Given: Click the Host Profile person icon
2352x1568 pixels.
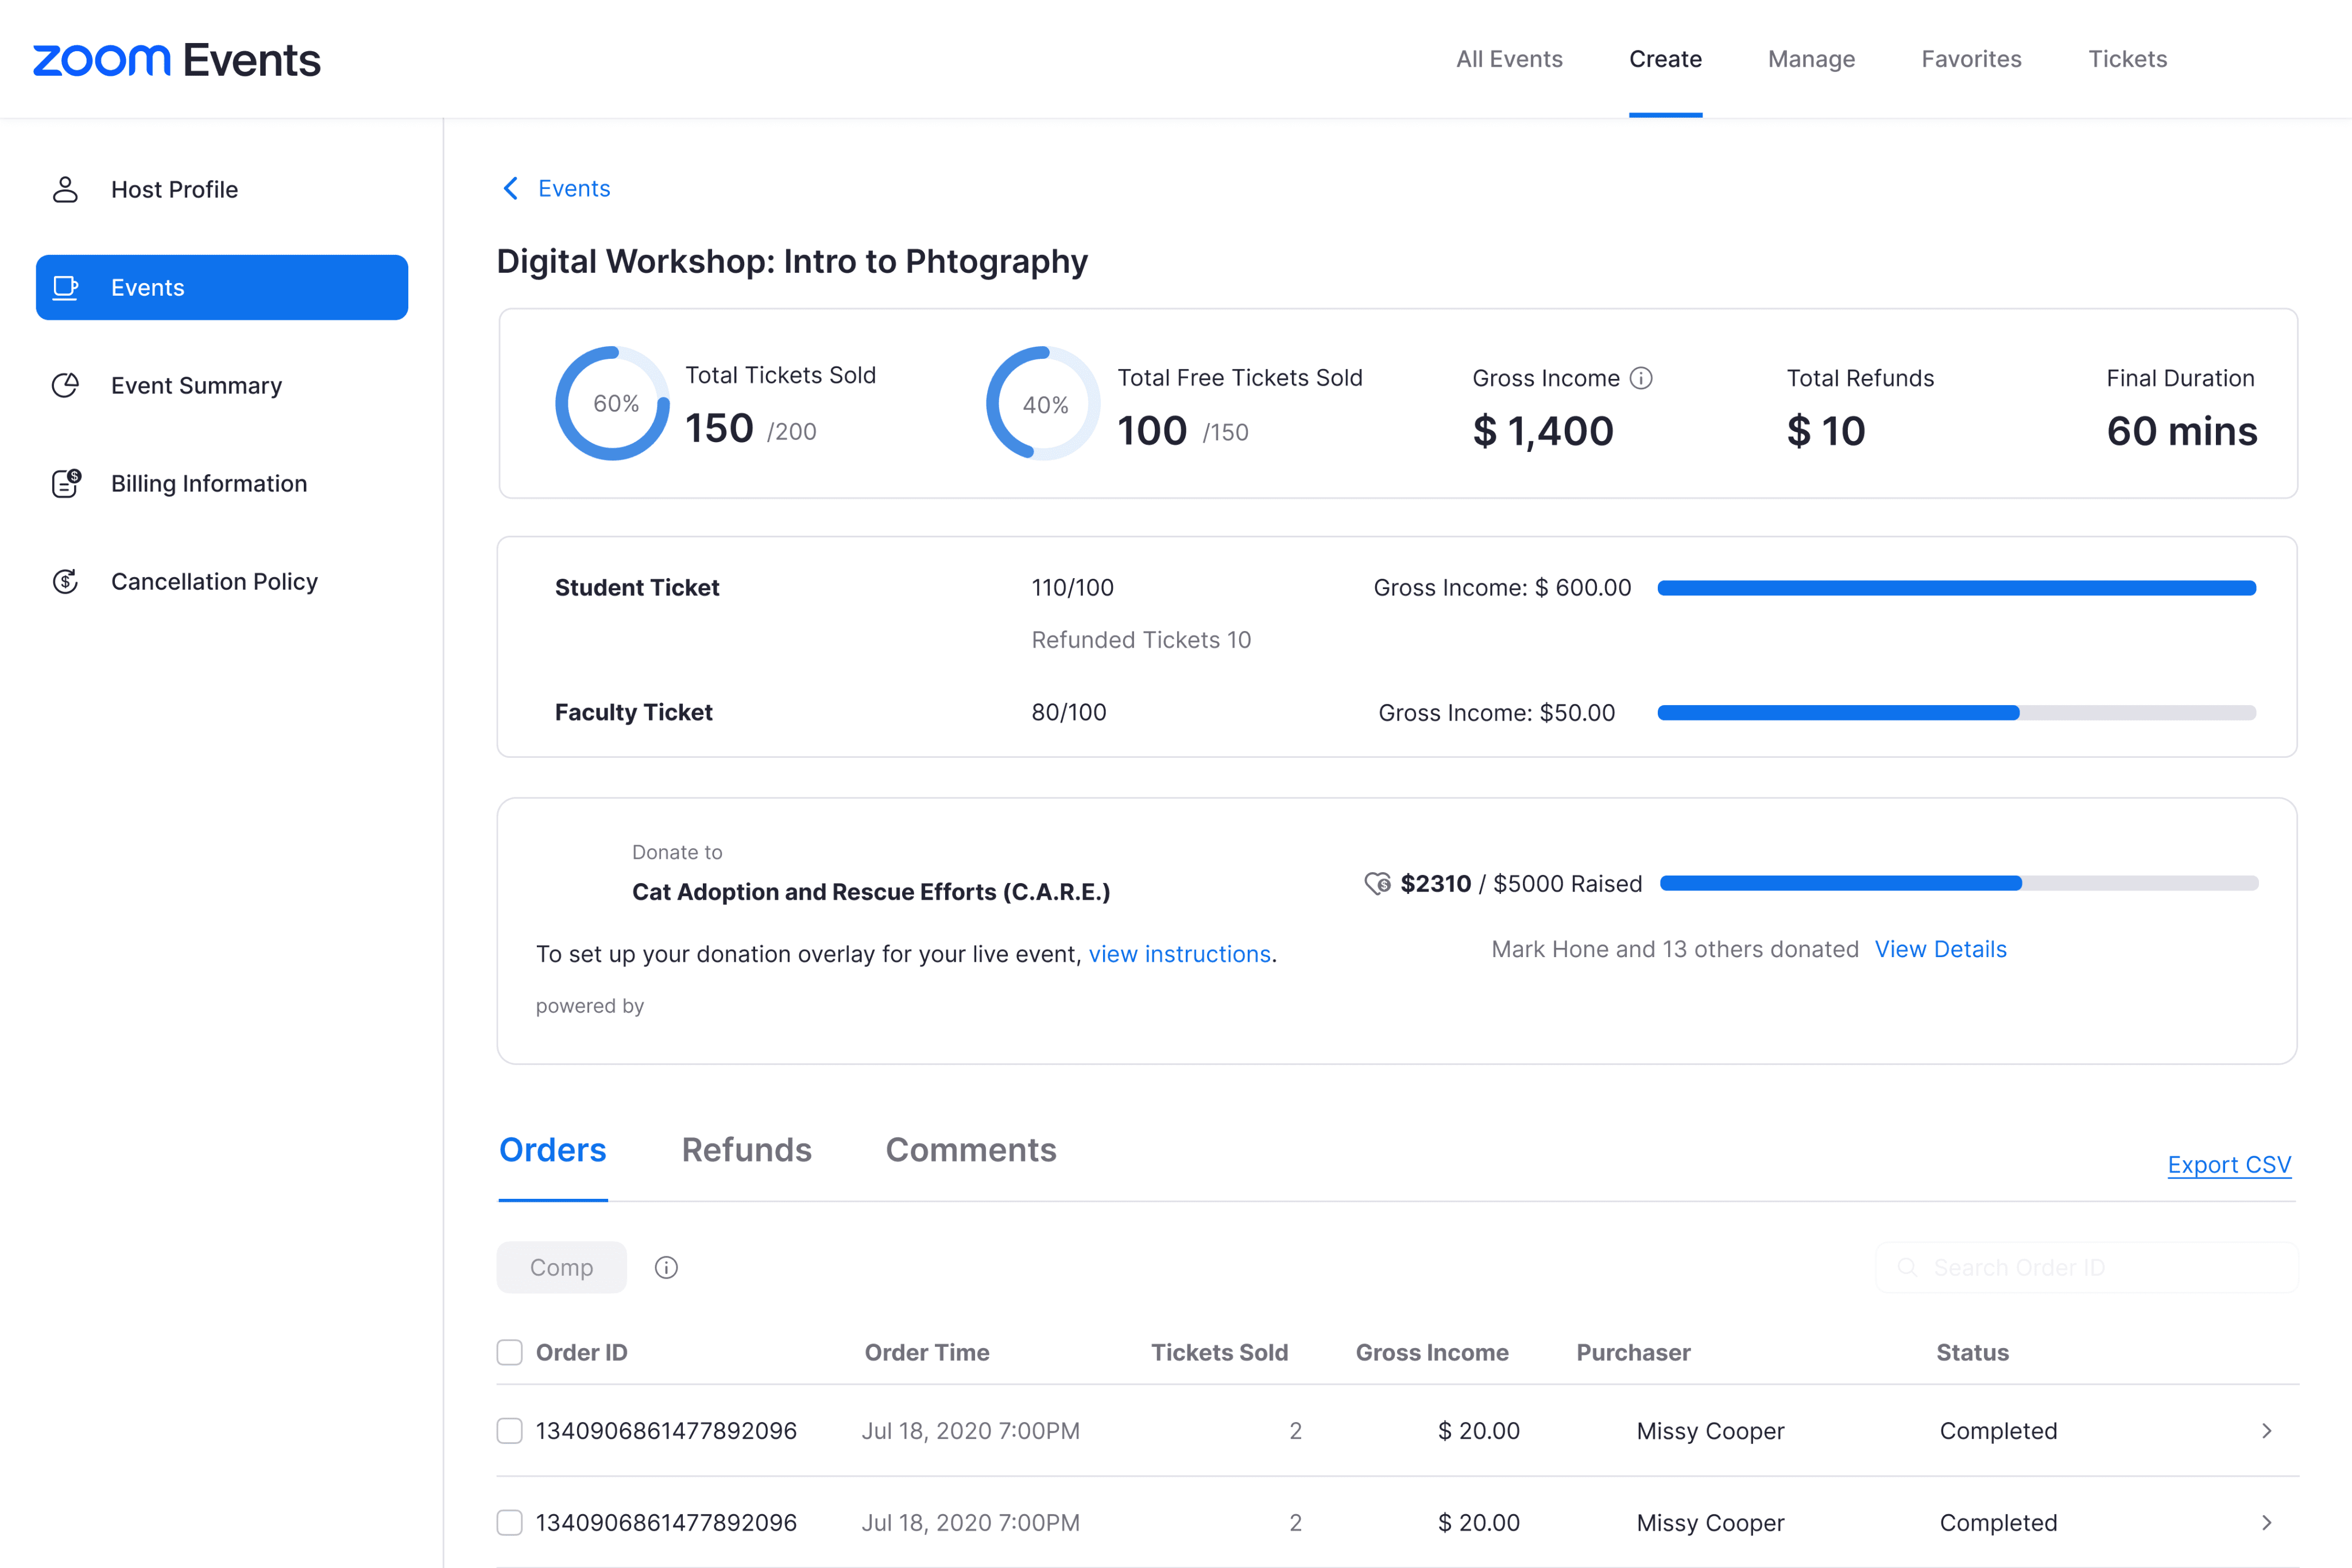Looking at the screenshot, I should tap(65, 190).
